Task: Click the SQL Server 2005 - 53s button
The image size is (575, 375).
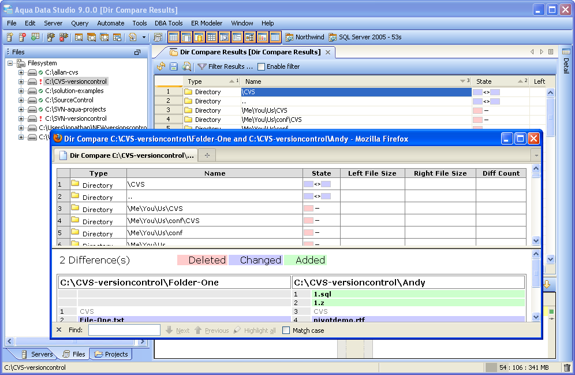Action: [365, 37]
